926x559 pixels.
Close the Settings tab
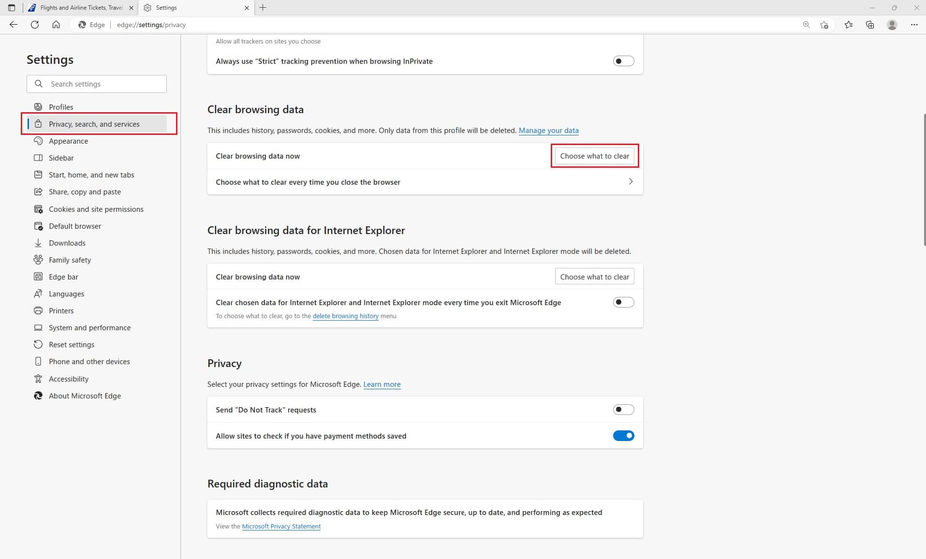point(247,8)
